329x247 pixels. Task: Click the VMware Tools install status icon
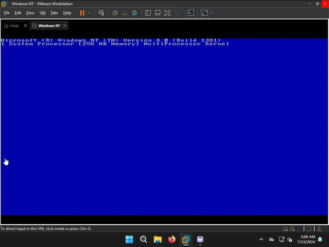(x=319, y=229)
